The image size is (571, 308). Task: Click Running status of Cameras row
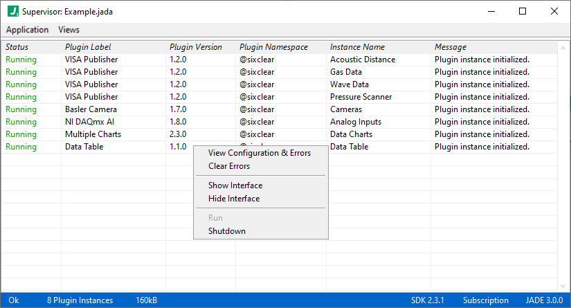pyautogui.click(x=21, y=109)
